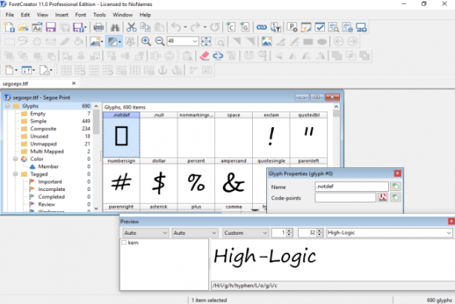The height and width of the screenshot is (304, 455).
Task: Click the font Aa properties icon
Action: [x=37, y=28]
